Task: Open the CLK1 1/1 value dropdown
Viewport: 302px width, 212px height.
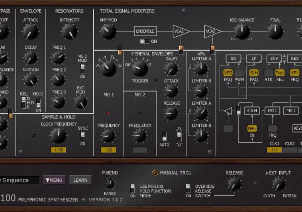Action: point(274,150)
